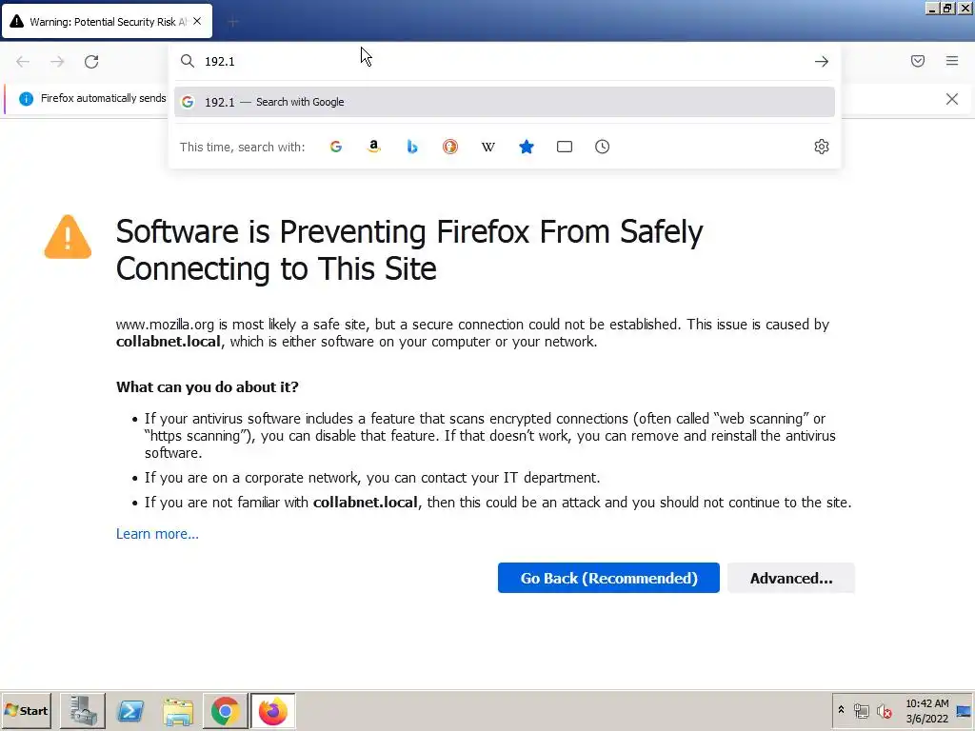This screenshot has width=975, height=731.
Task: Click the info icon in notification bar
Action: 26,98
